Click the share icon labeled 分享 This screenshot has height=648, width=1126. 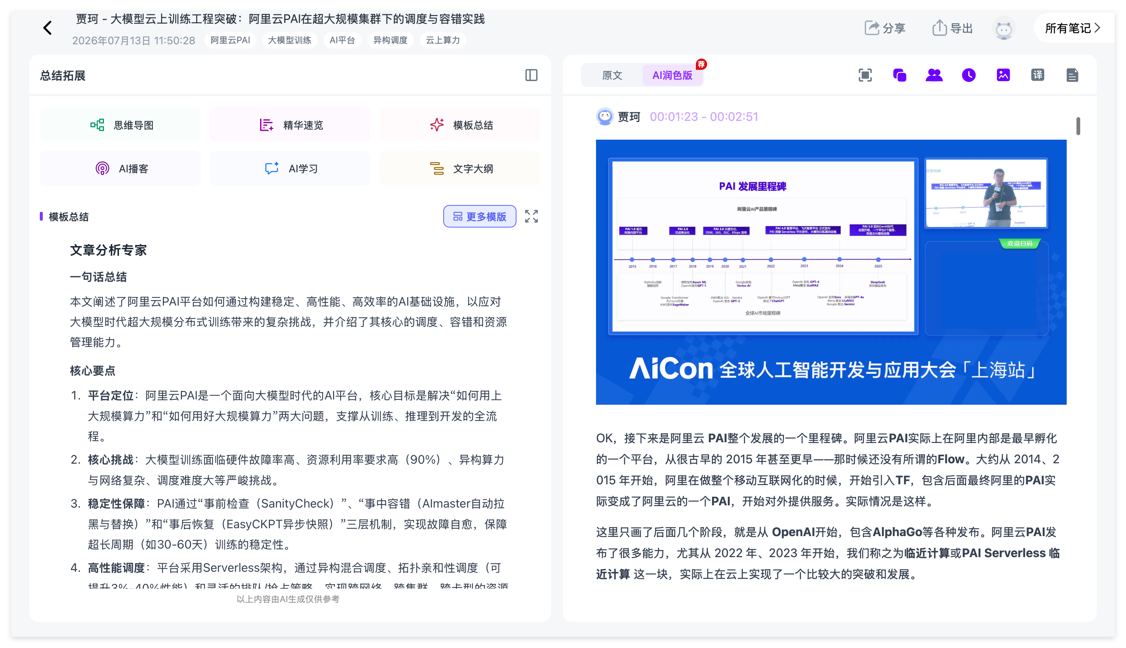(x=884, y=28)
